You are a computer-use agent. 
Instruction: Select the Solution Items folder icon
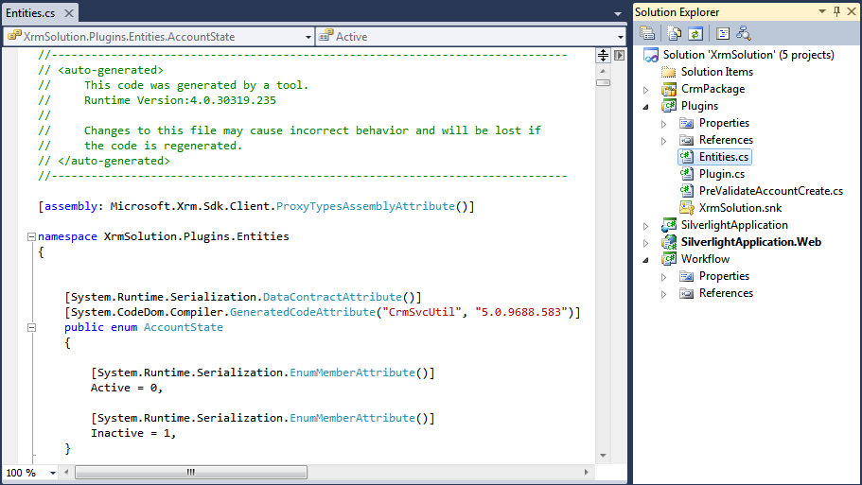pos(668,72)
